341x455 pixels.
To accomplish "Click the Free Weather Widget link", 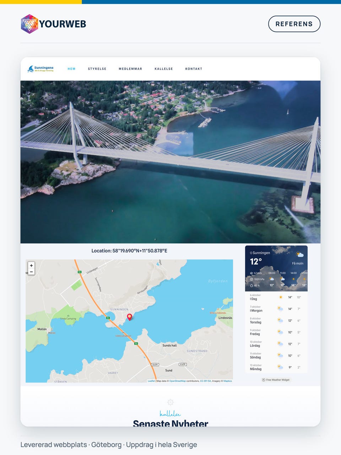I will point(276,380).
